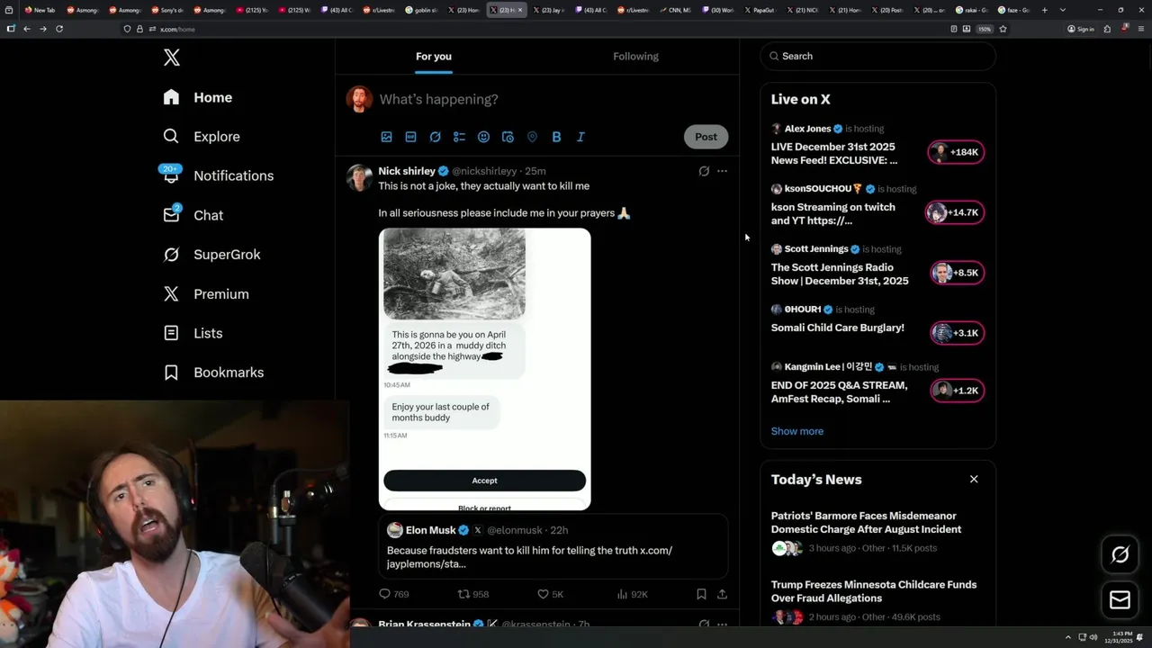Reload the browser page
Viewport: 1152px width, 648px height.
[59, 29]
